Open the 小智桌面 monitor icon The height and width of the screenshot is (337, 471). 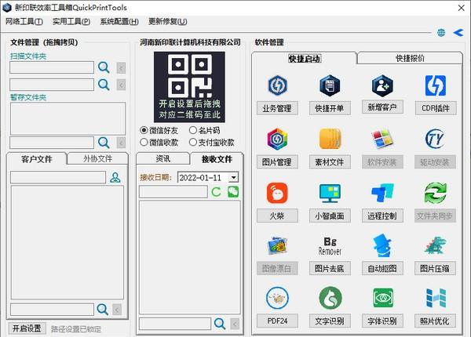click(x=330, y=193)
